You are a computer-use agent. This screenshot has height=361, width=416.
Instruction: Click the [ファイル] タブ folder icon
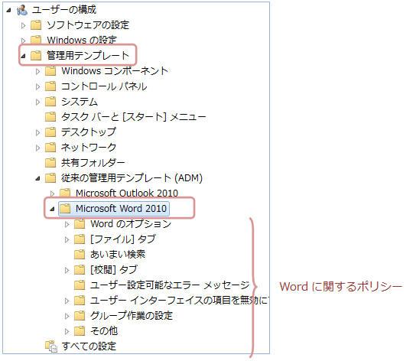click(x=80, y=239)
